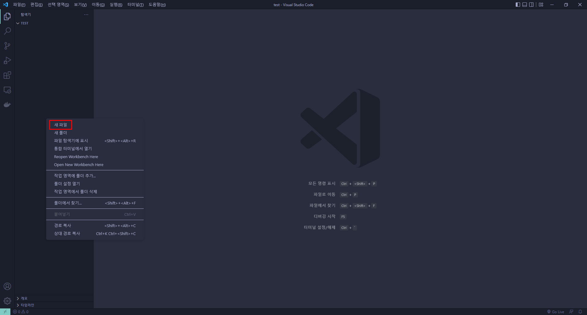The image size is (587, 315).
Task: Choose 새 파일 from context menu
Action: tap(95, 125)
